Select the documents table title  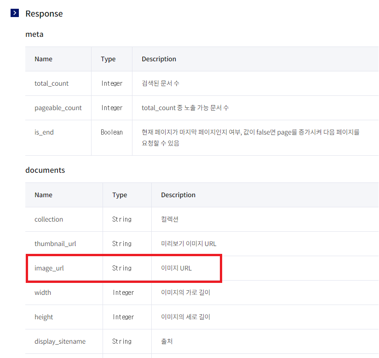[x=45, y=170]
